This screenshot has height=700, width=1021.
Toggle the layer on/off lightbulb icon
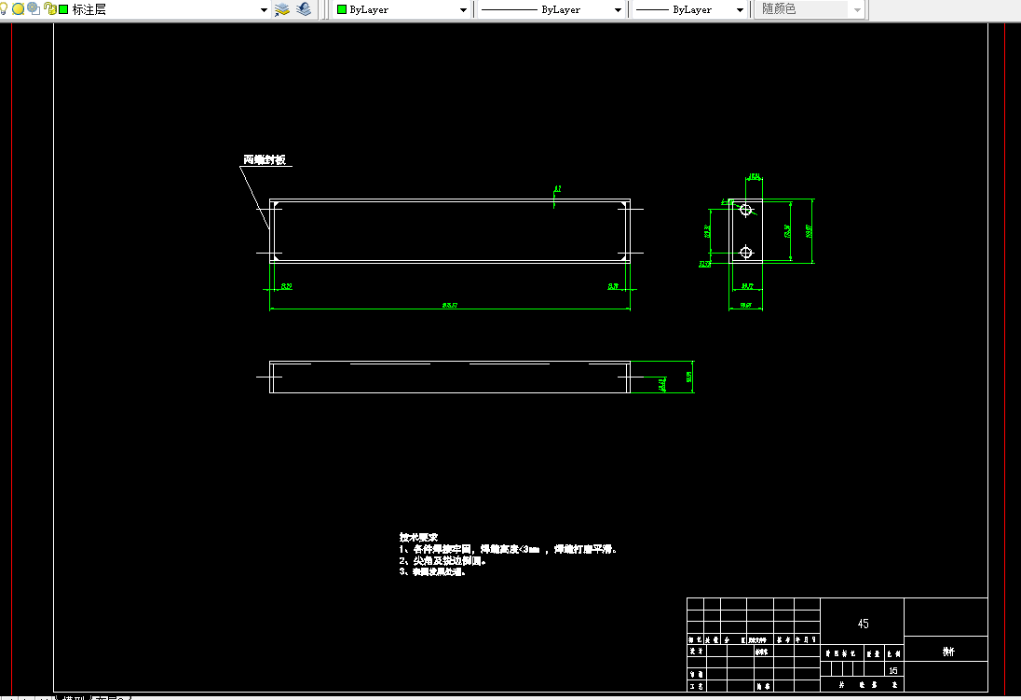[x=3, y=9]
